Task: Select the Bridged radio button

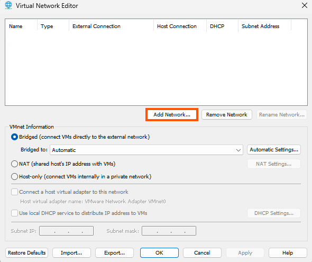Action: click(14, 137)
